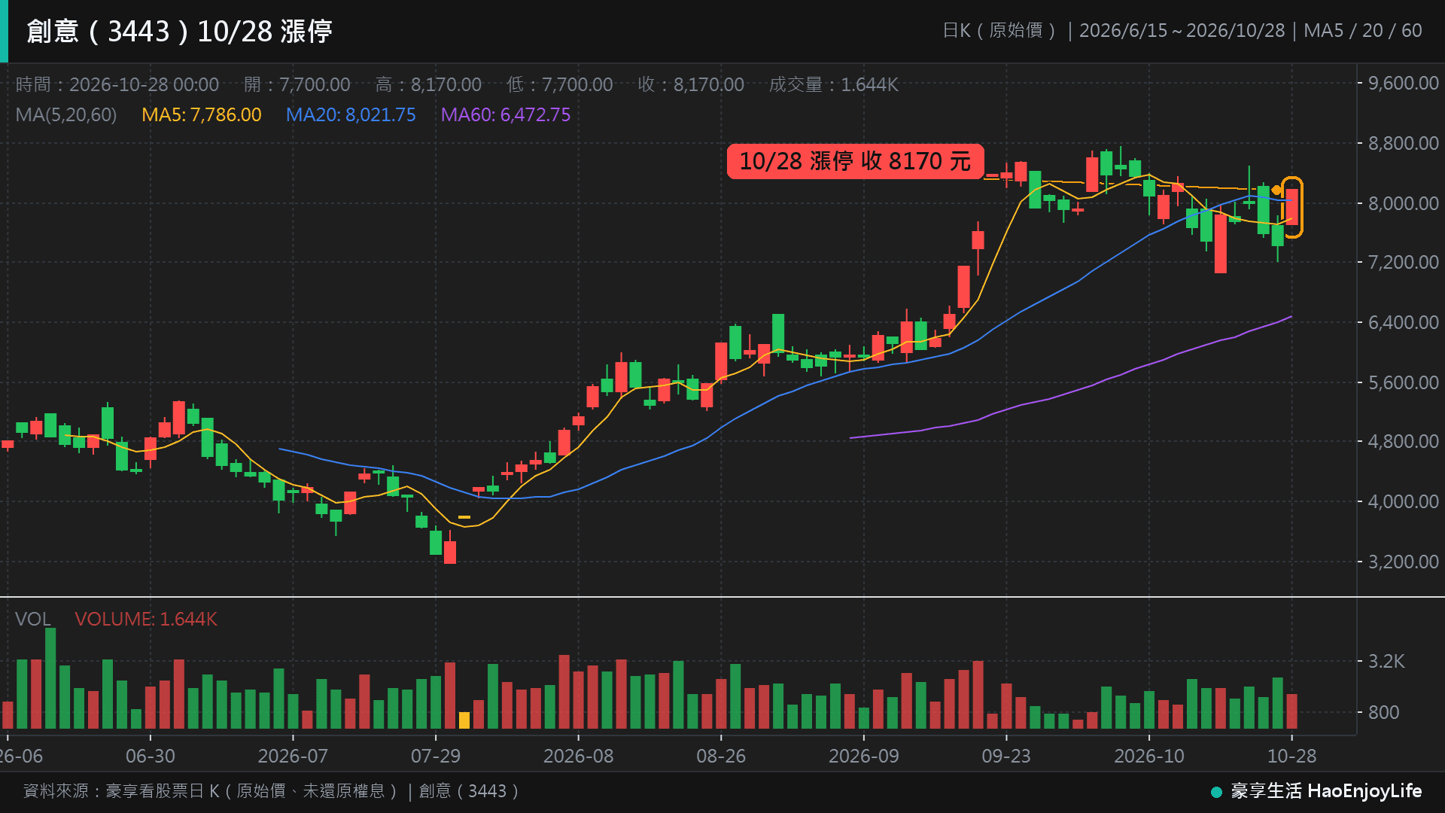1445x813 pixels.
Task: Click the 2026-08 date axis label
Action: pos(579,756)
